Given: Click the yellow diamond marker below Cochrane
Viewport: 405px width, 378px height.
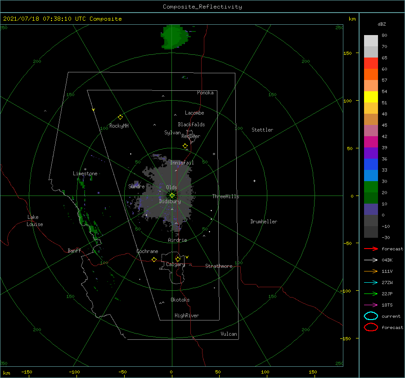Looking at the screenshot, I should [x=154, y=259].
